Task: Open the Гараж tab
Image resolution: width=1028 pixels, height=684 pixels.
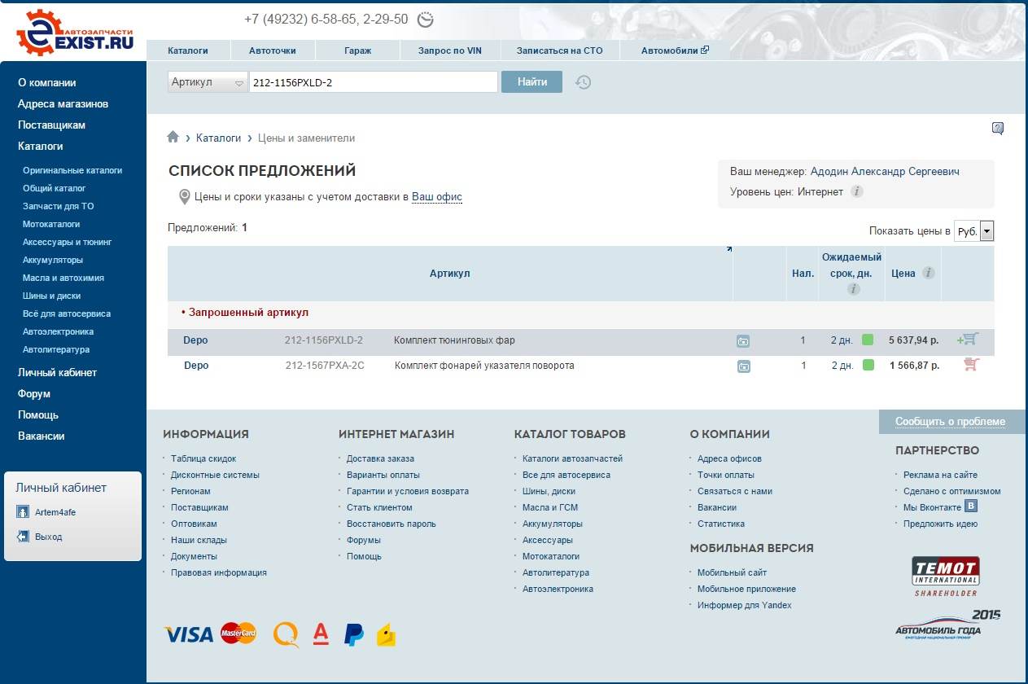Action: [357, 50]
